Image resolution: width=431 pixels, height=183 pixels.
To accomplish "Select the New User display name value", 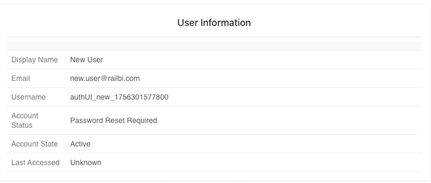I will pyautogui.click(x=86, y=59).
